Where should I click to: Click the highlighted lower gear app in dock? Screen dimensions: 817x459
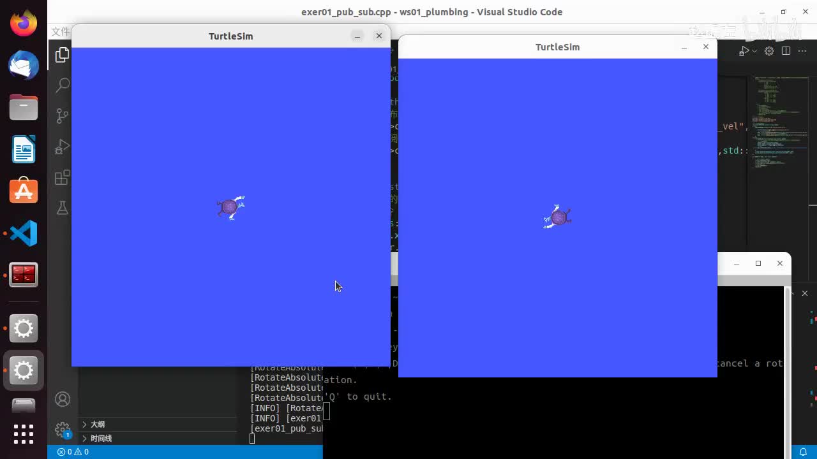24,370
